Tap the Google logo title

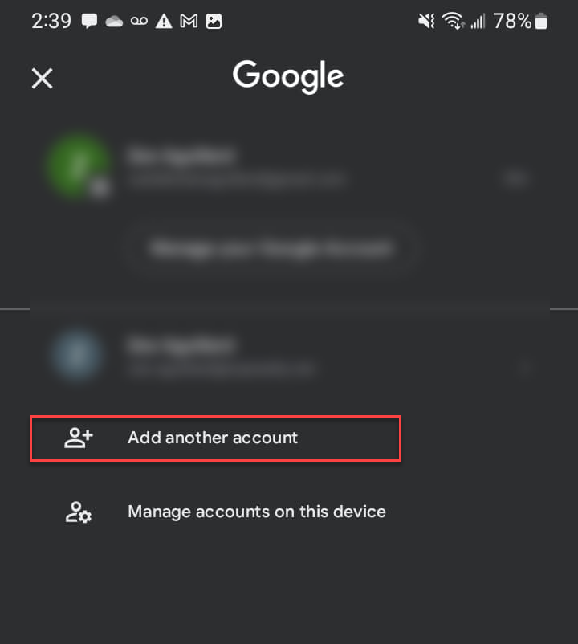pos(288,77)
